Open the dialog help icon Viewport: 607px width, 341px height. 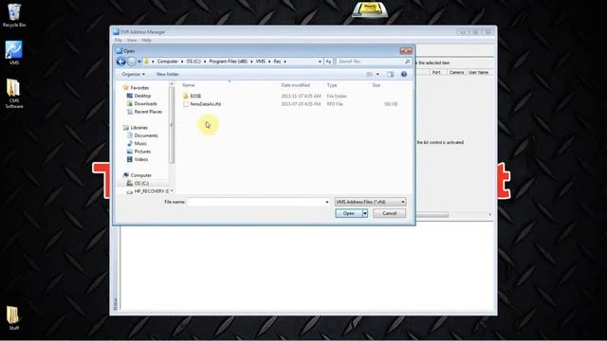pos(404,74)
